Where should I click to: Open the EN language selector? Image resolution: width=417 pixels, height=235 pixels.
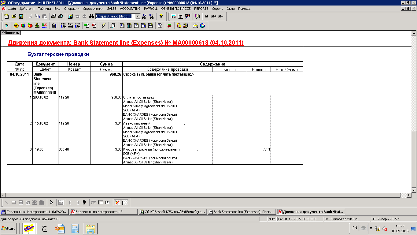(x=355, y=228)
